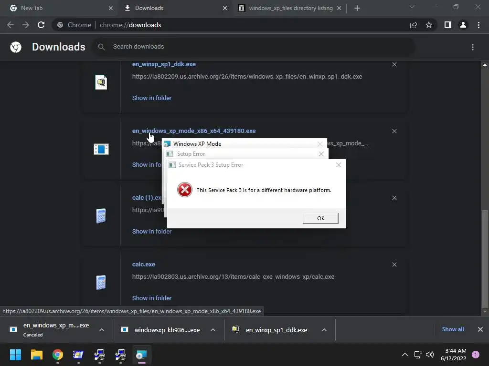The height and width of the screenshot is (366, 489).
Task: Close the Downloads tab
Action: 225,9
